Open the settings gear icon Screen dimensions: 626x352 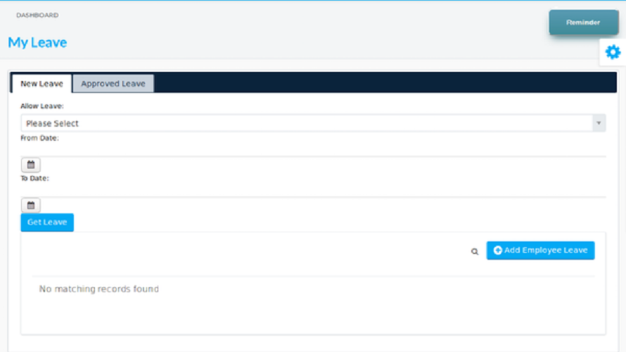pos(613,52)
